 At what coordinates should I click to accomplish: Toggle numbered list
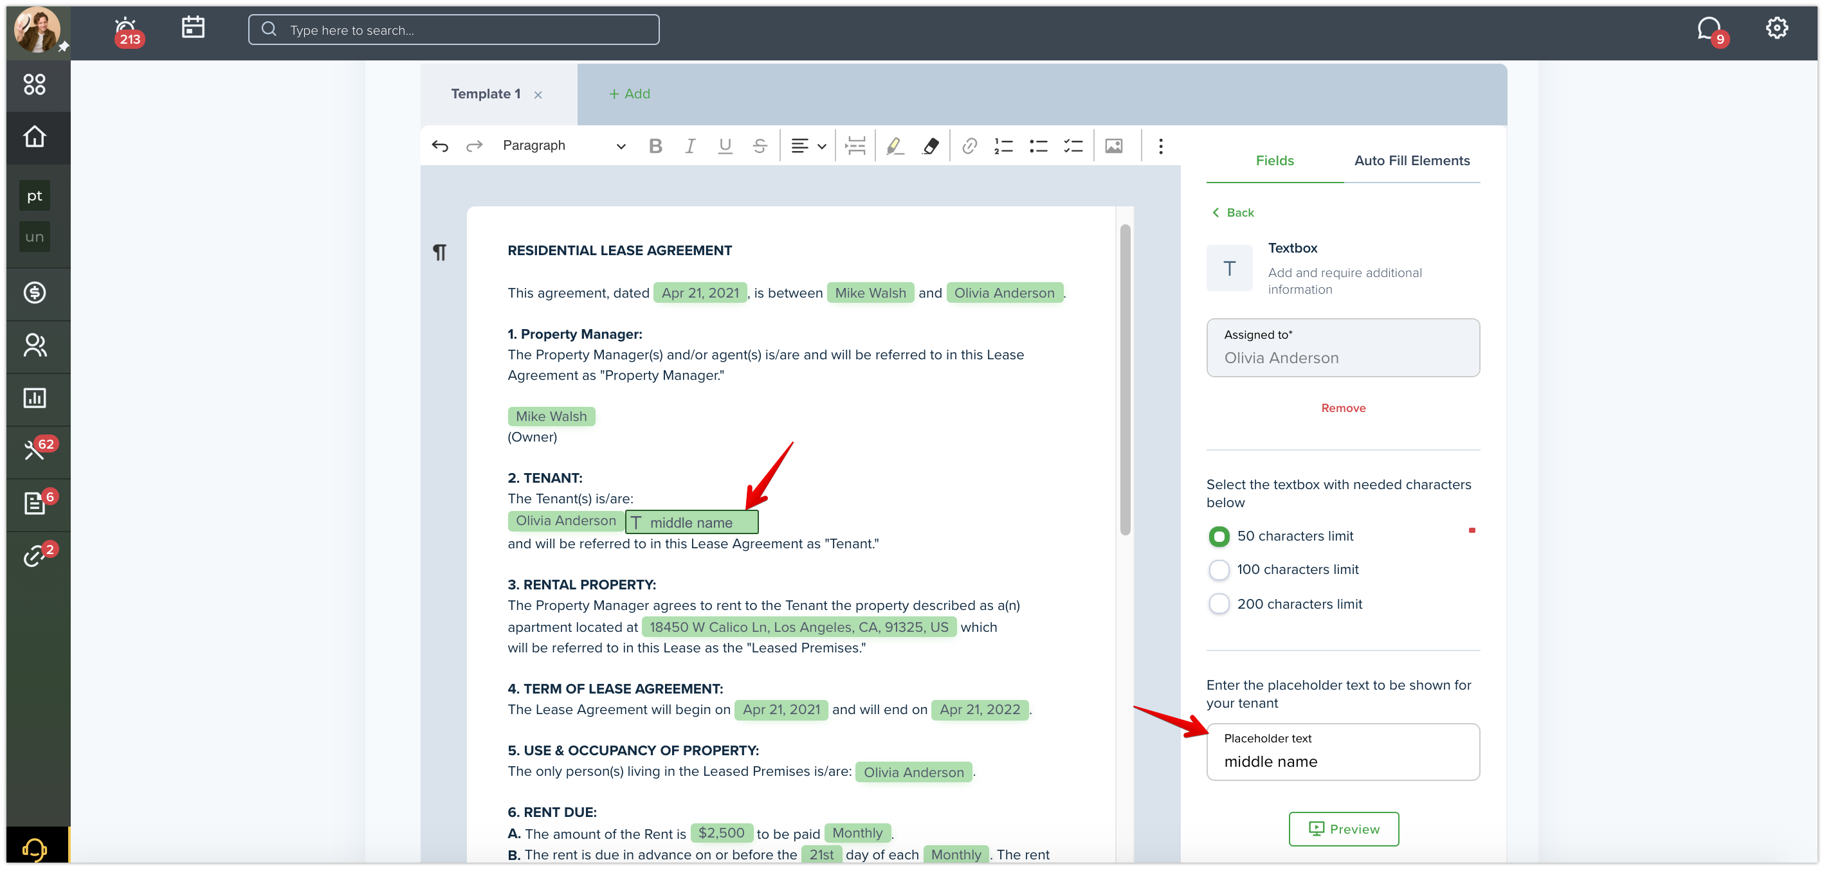pyautogui.click(x=1003, y=146)
